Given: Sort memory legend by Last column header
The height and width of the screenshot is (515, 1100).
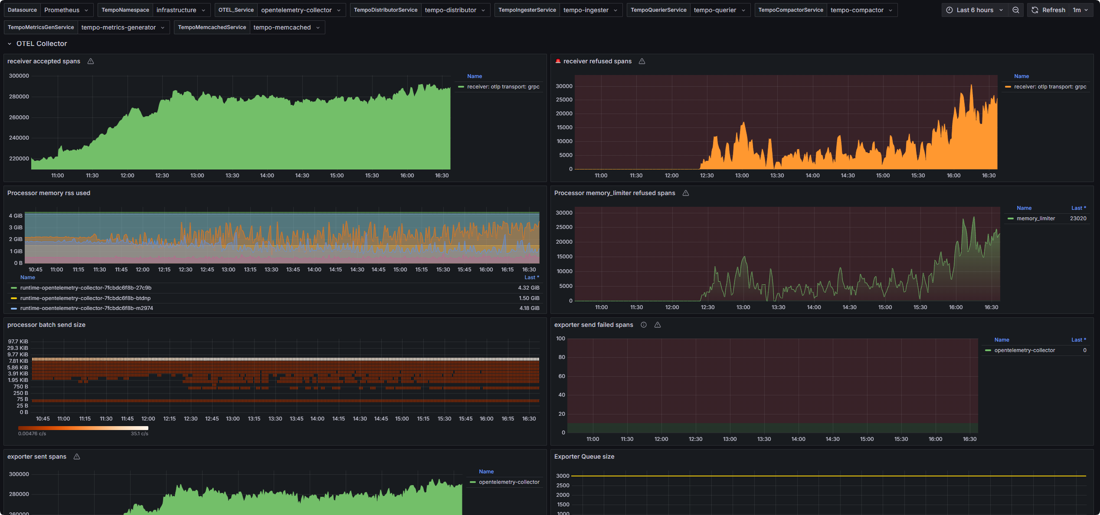Looking at the screenshot, I should coord(531,277).
